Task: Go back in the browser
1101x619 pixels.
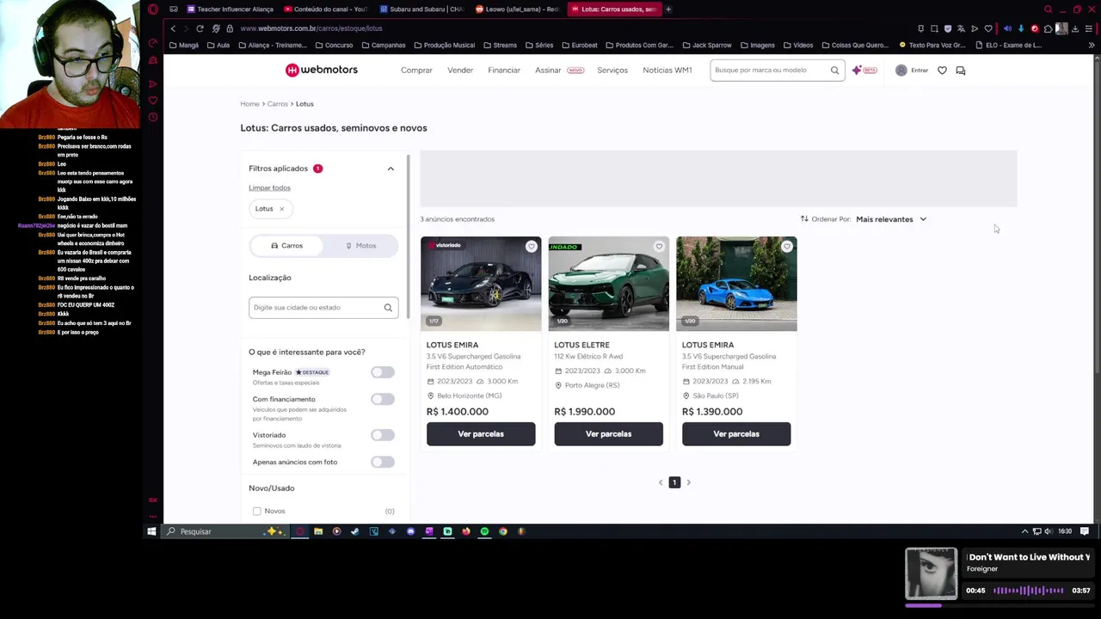Action: coord(173,28)
